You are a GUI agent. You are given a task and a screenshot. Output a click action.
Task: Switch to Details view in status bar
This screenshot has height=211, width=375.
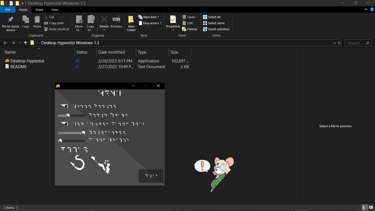(x=365, y=207)
